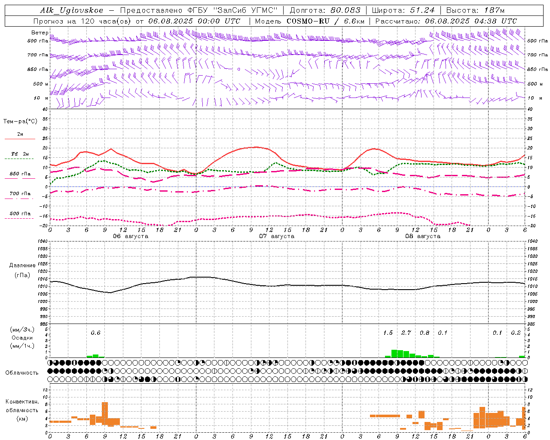Click the date label 08 августа
The height and width of the screenshot is (440, 550).
(423, 236)
